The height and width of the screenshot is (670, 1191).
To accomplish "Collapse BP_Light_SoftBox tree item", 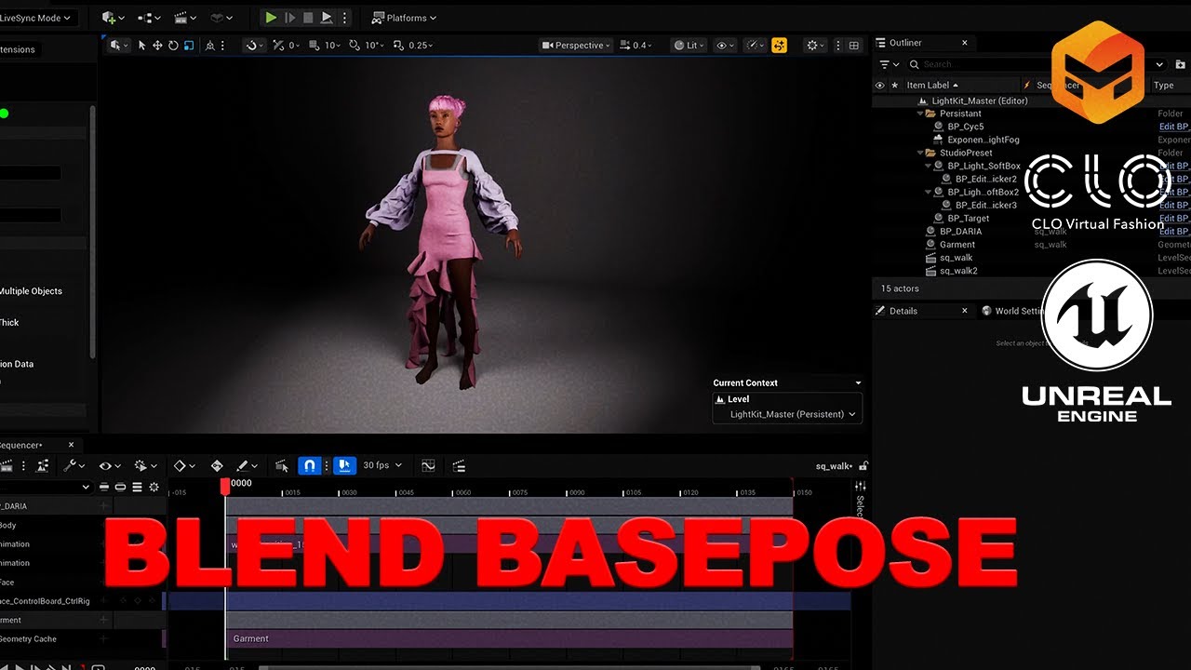I will 928,166.
